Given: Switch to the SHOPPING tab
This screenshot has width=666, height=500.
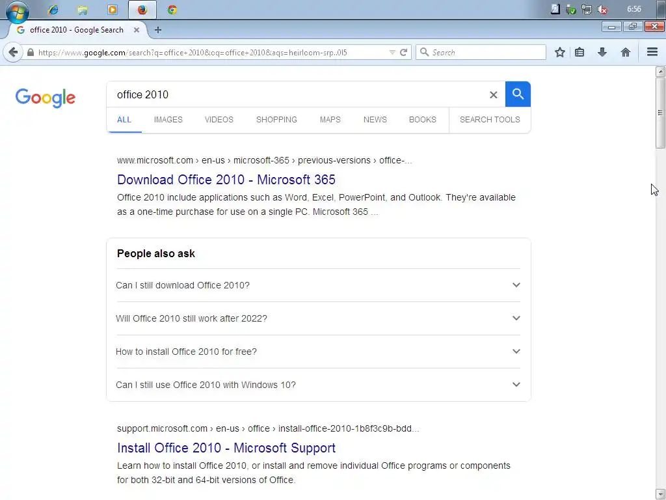Looking at the screenshot, I should coord(276,120).
